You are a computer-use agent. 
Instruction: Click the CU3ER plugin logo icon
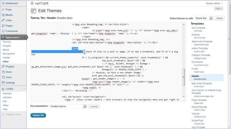pyautogui.click(x=3, y=89)
